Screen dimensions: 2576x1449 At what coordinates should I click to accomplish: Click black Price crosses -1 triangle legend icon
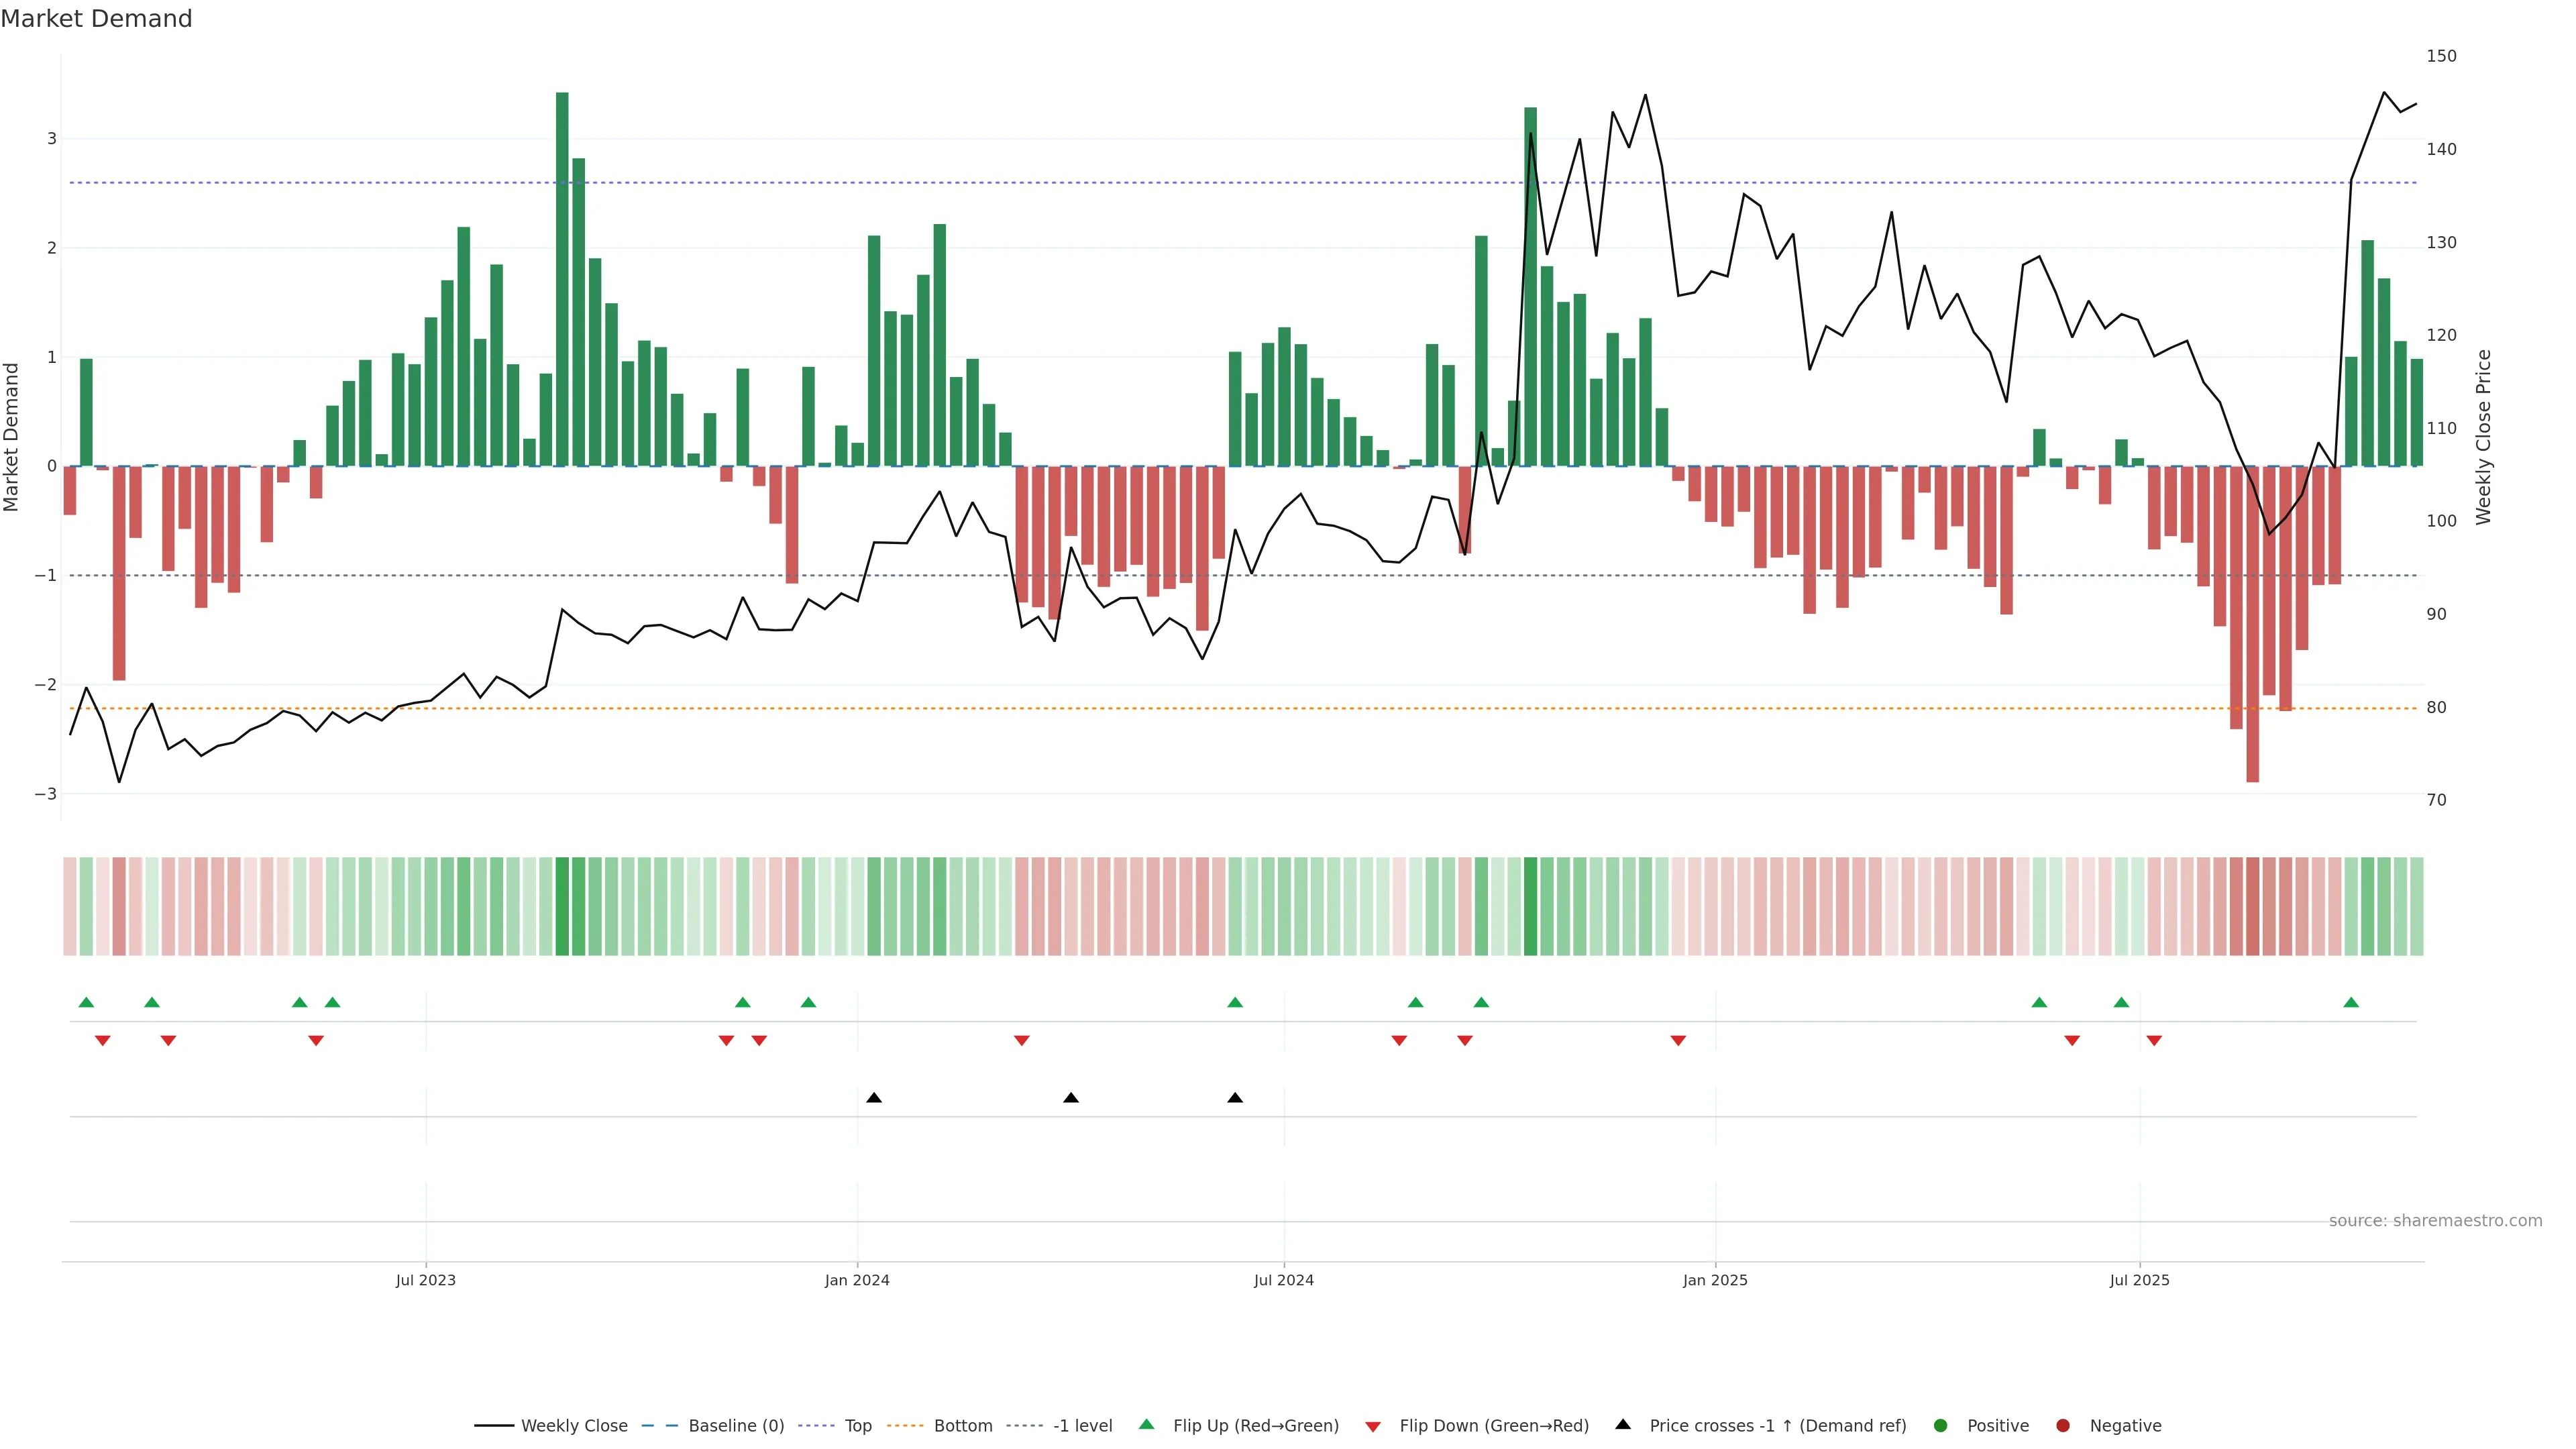(x=1623, y=1425)
